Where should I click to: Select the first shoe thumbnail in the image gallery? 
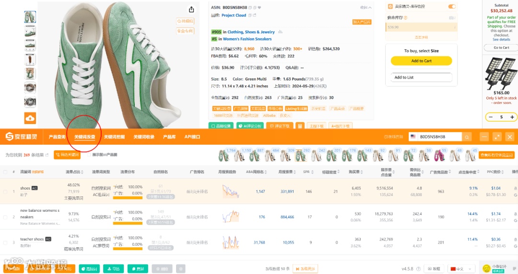(x=30, y=17)
